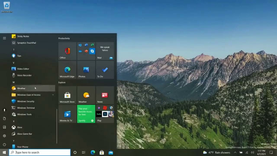This screenshot has height=156, width=277.
Task: Open Your Phone app
Action: [33, 147]
